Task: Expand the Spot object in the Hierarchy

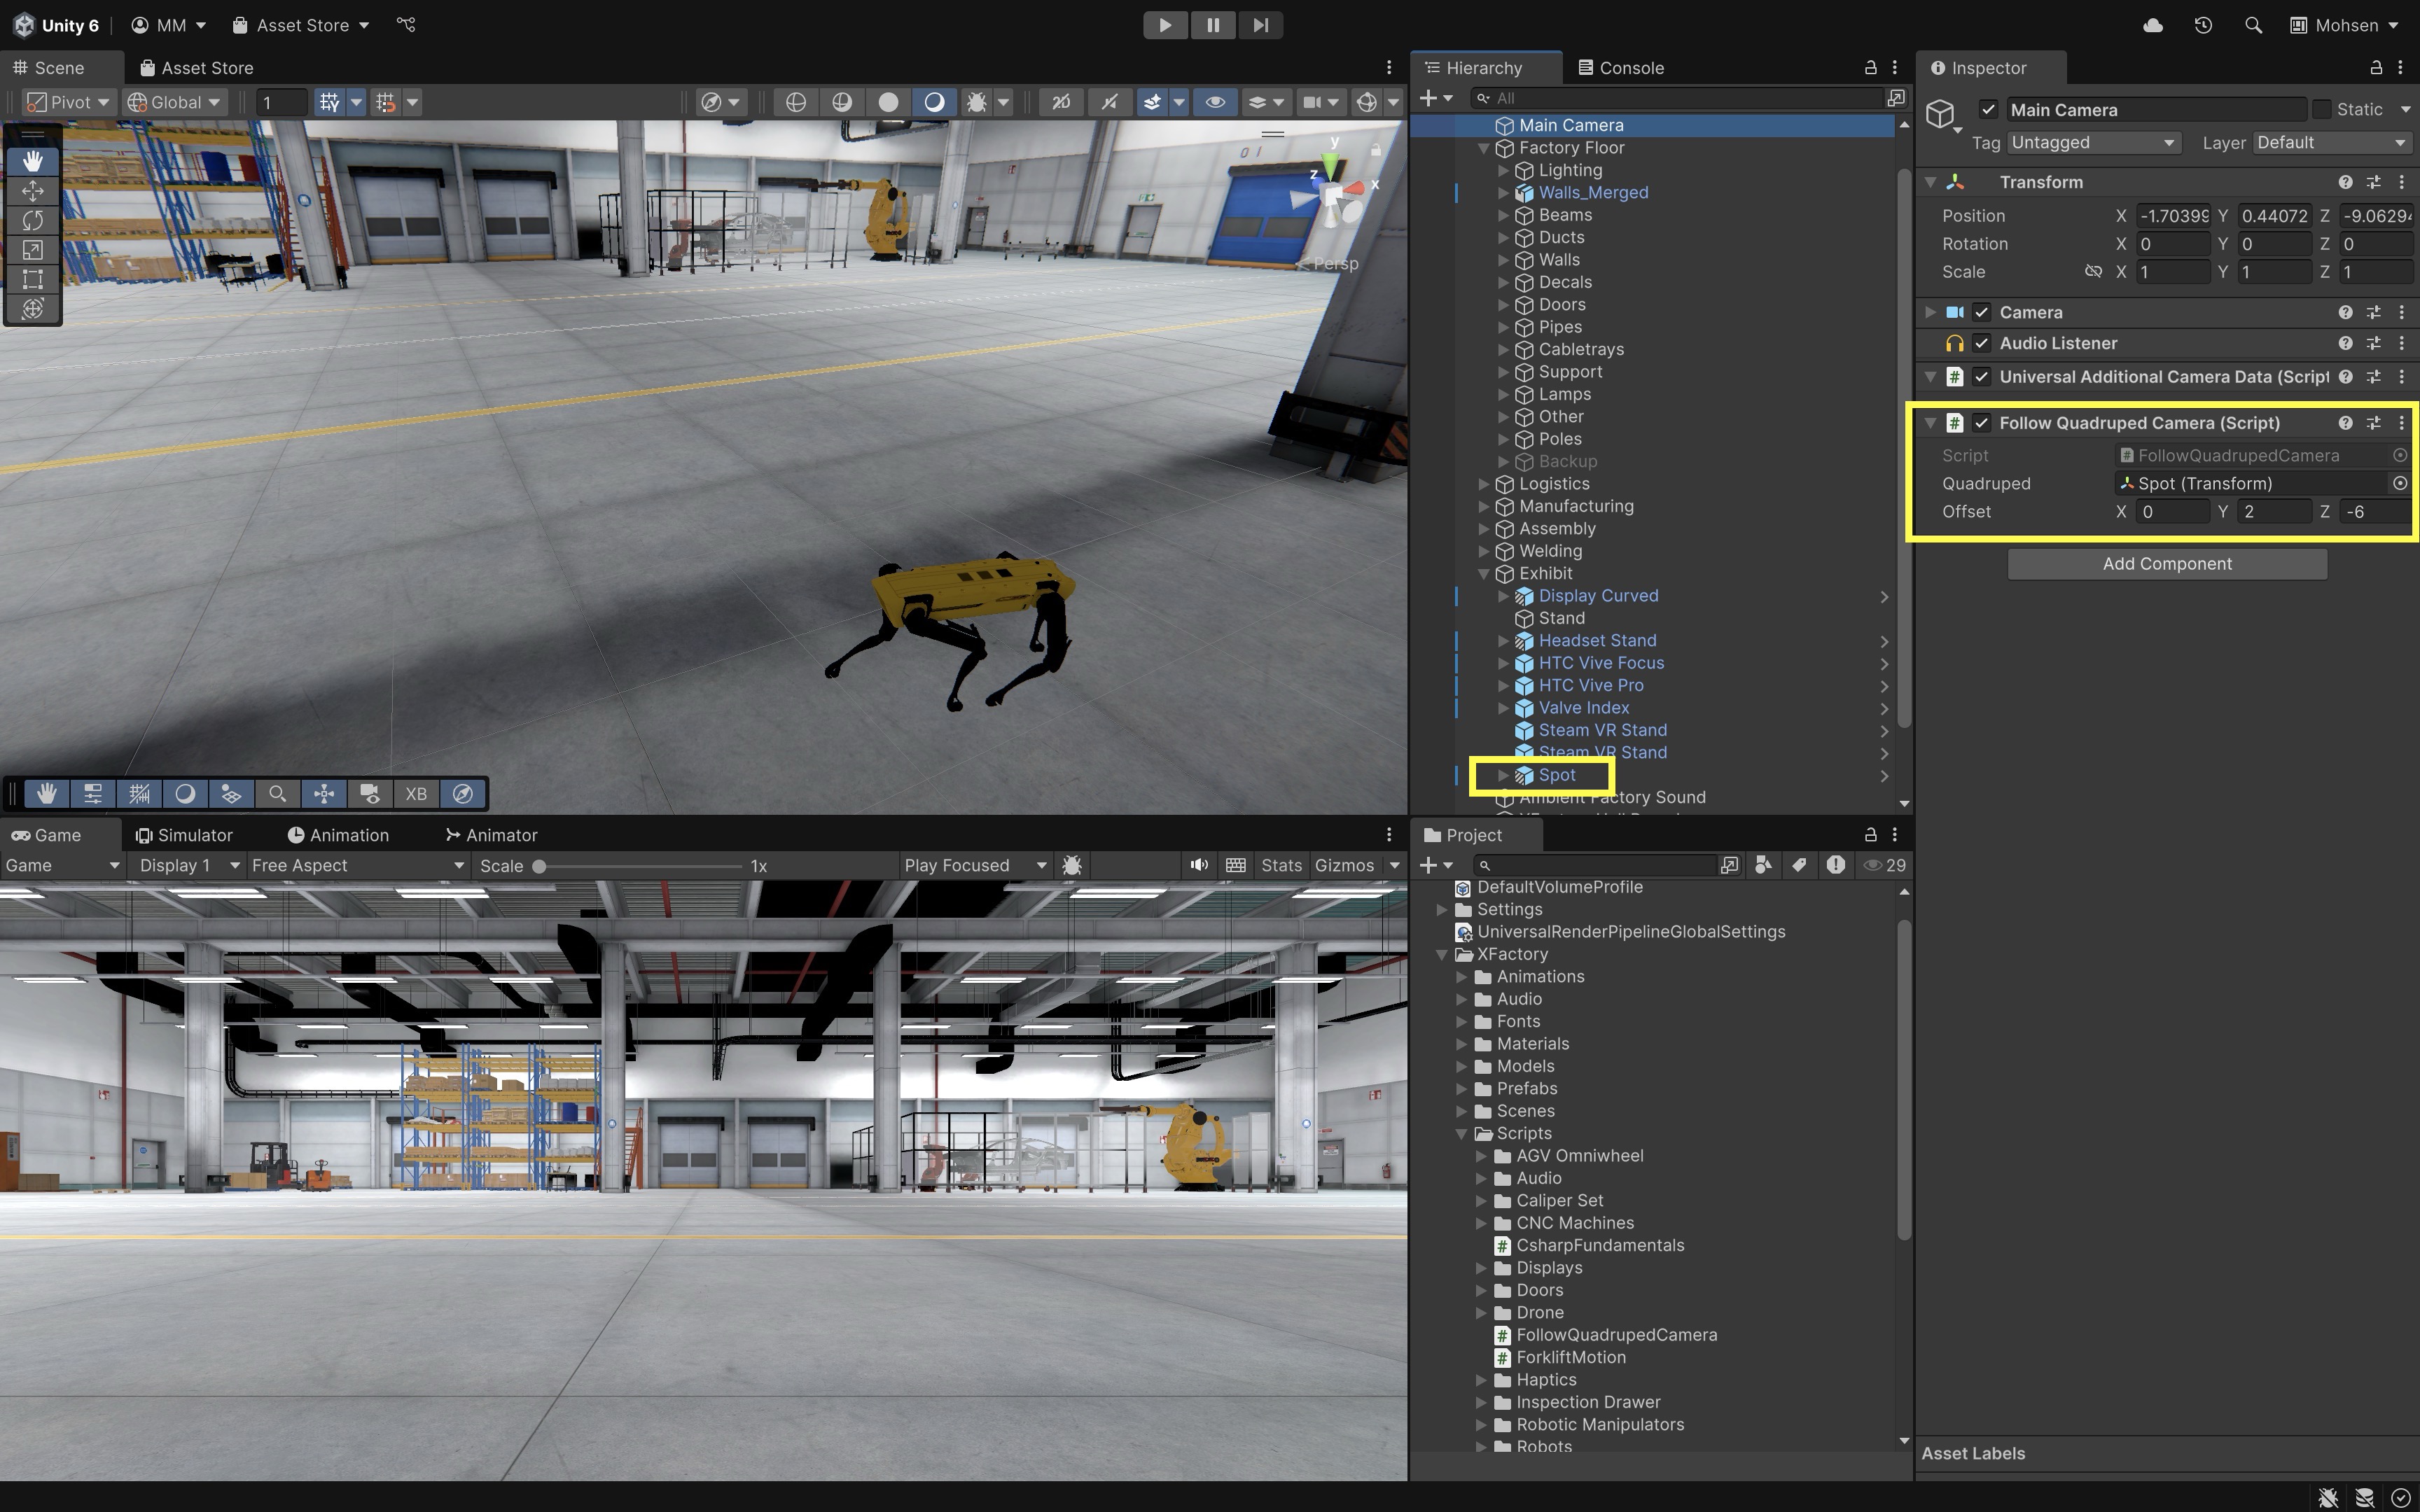Action: pyautogui.click(x=1503, y=775)
